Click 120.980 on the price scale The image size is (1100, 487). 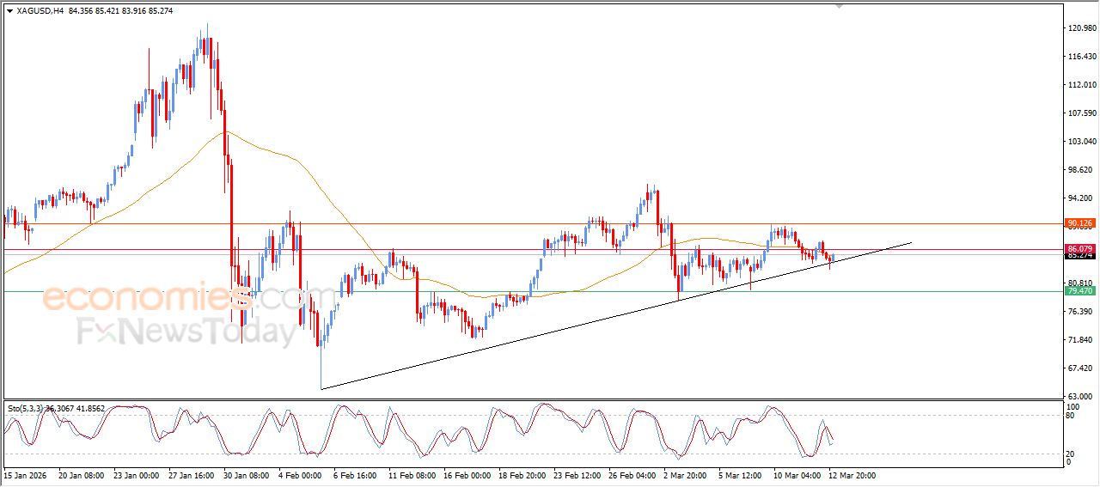[x=1079, y=28]
